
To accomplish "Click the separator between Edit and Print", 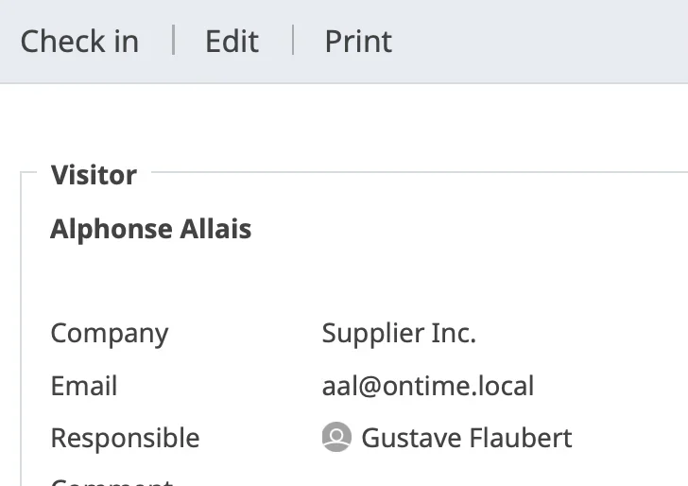I will (293, 40).
